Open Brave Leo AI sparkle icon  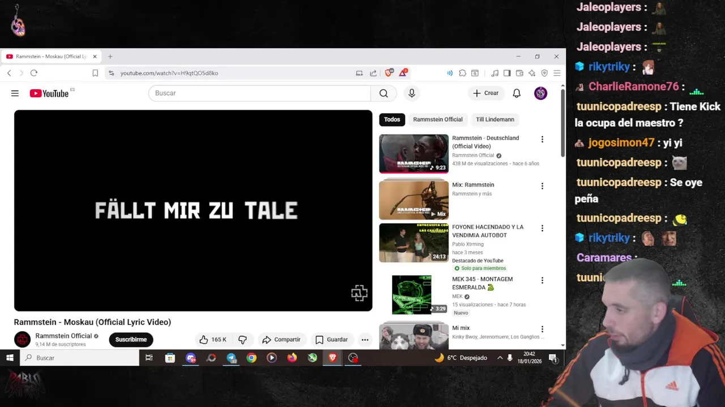point(532,73)
